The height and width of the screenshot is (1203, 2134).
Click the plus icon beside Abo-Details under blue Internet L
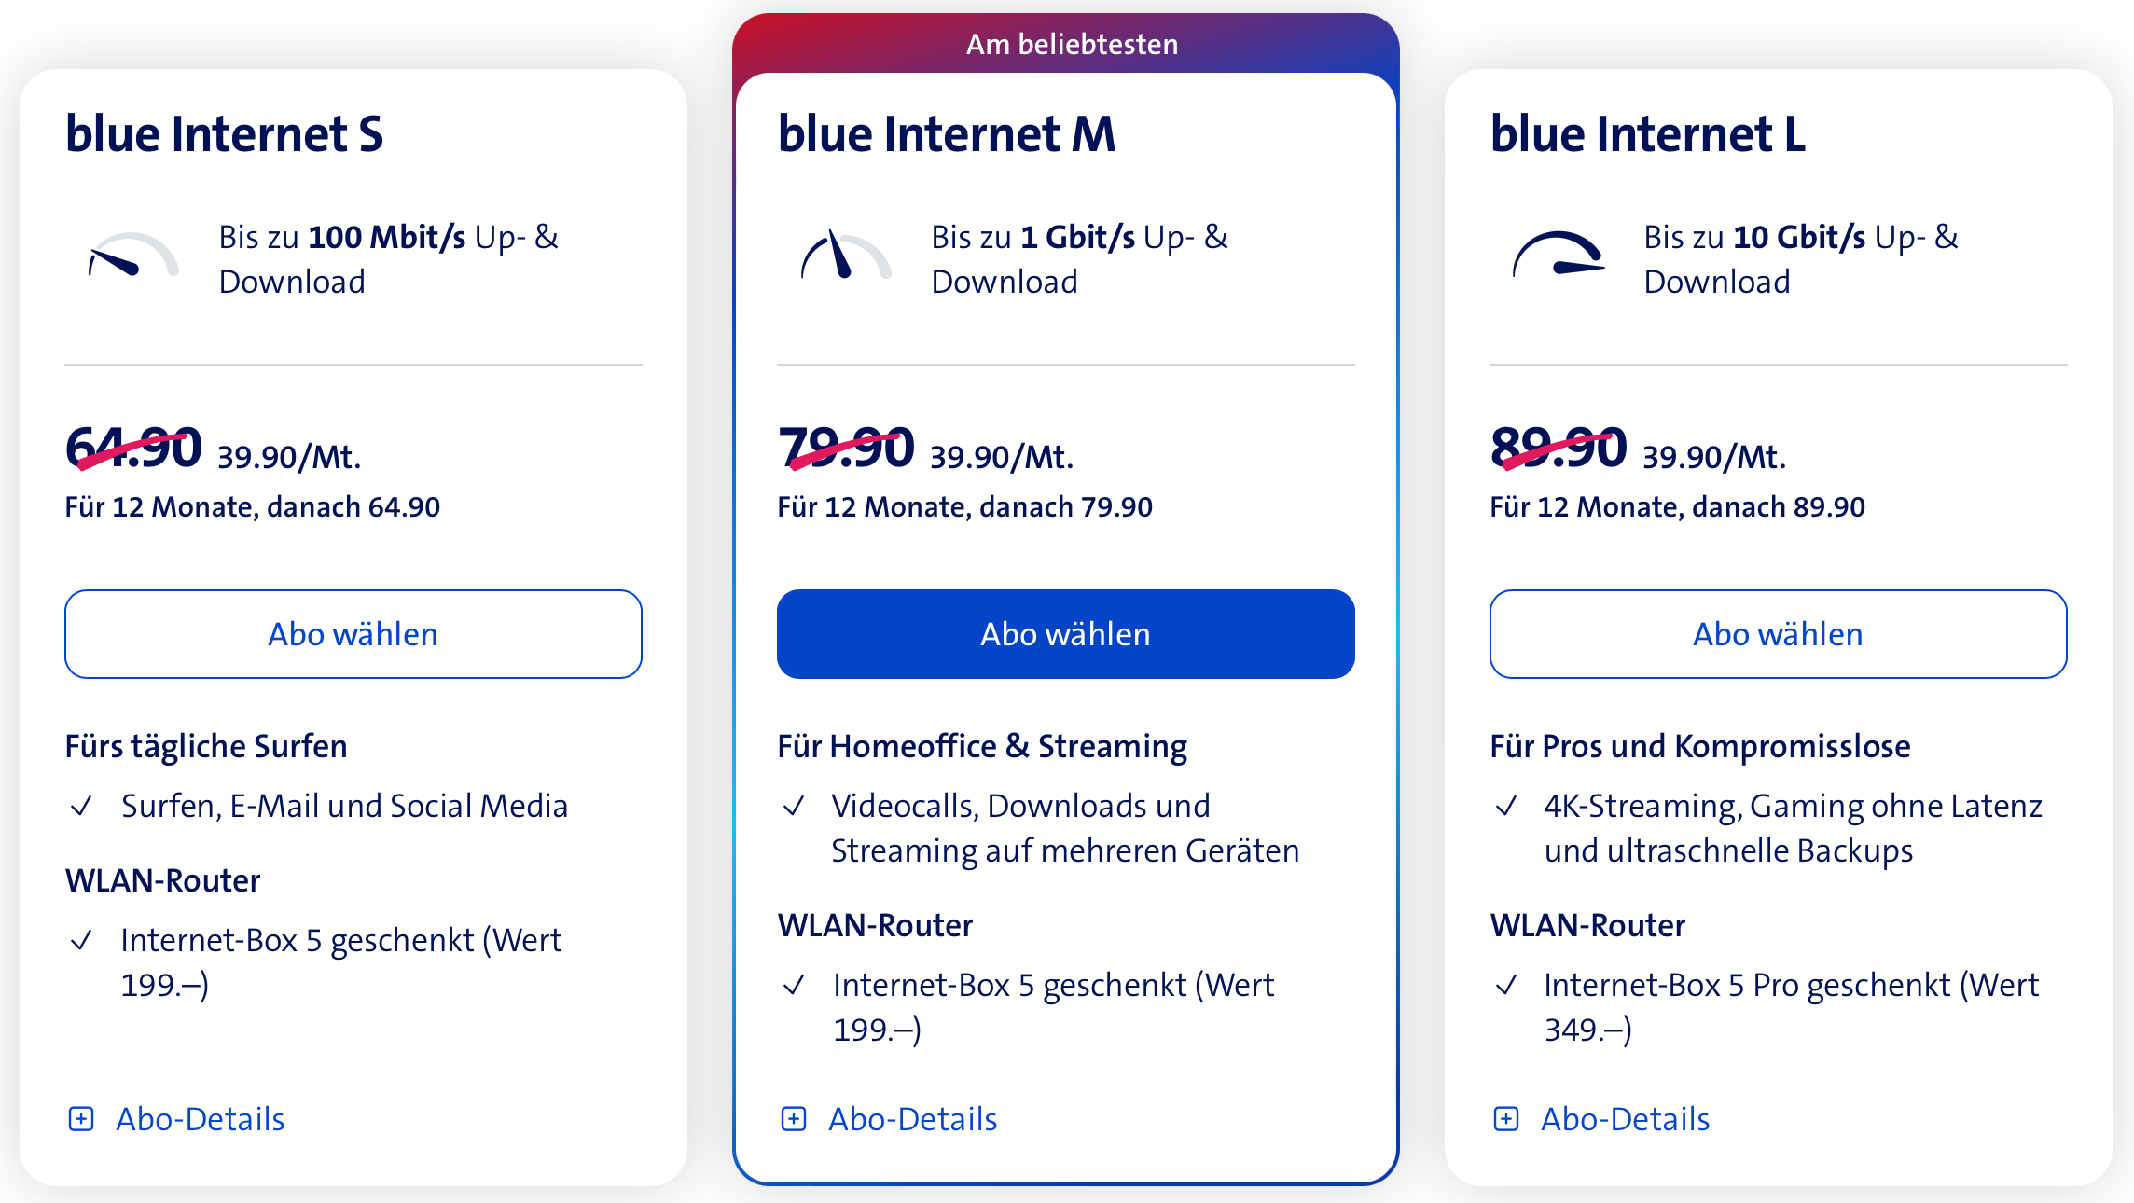coord(1505,1118)
